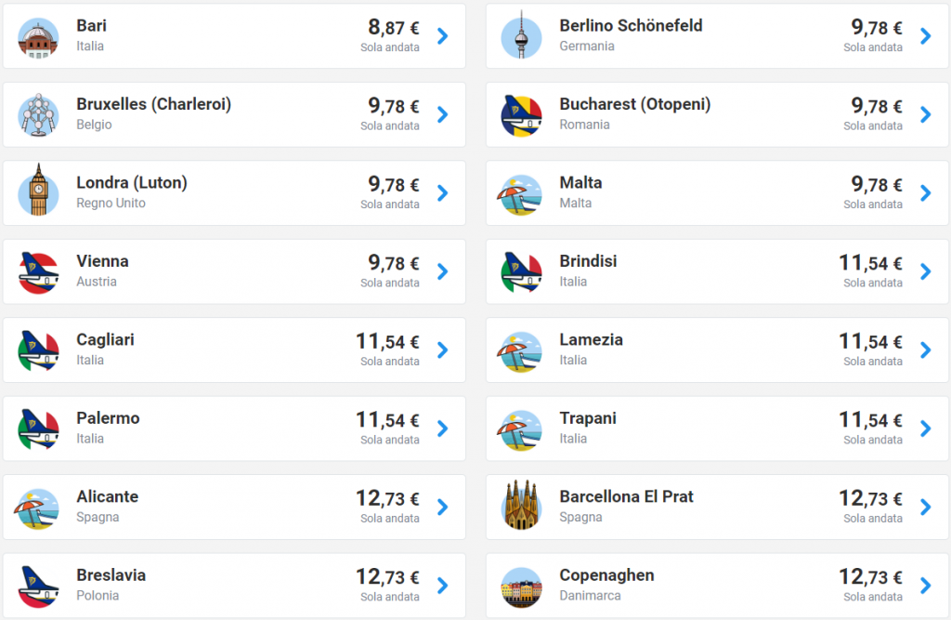951x620 pixels.
Task: Click the Berlin TV tower icon
Action: coord(521,36)
